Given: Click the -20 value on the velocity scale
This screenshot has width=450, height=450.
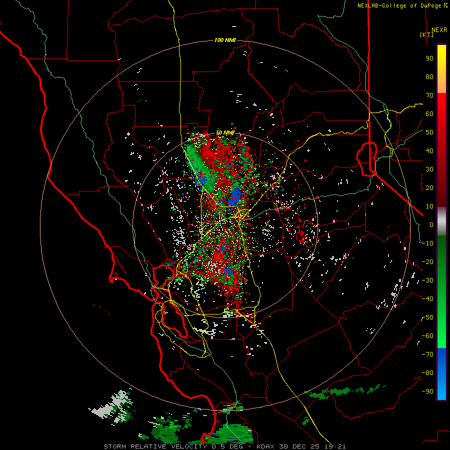Looking at the screenshot, I should (x=427, y=262).
